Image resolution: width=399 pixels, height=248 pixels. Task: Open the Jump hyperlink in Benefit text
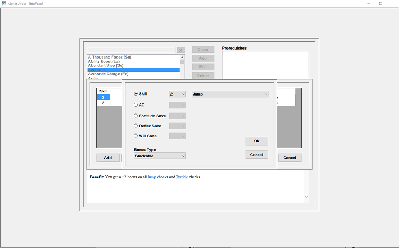(152, 177)
